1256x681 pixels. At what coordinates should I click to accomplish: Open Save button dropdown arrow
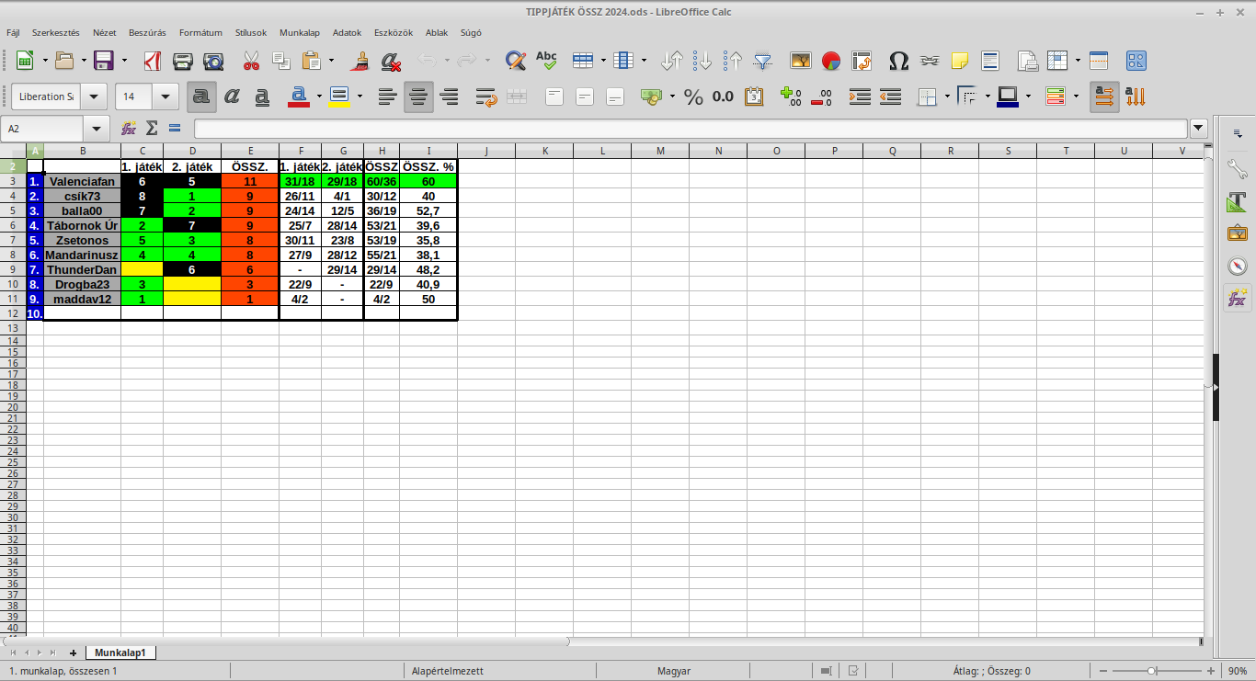[124, 61]
